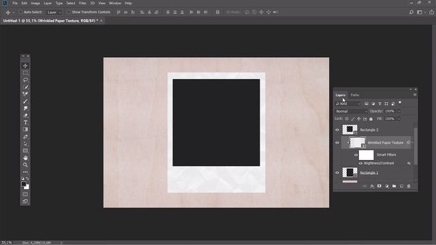Toggle lock position
Viewport: 436px width, 245px height.
(359, 119)
